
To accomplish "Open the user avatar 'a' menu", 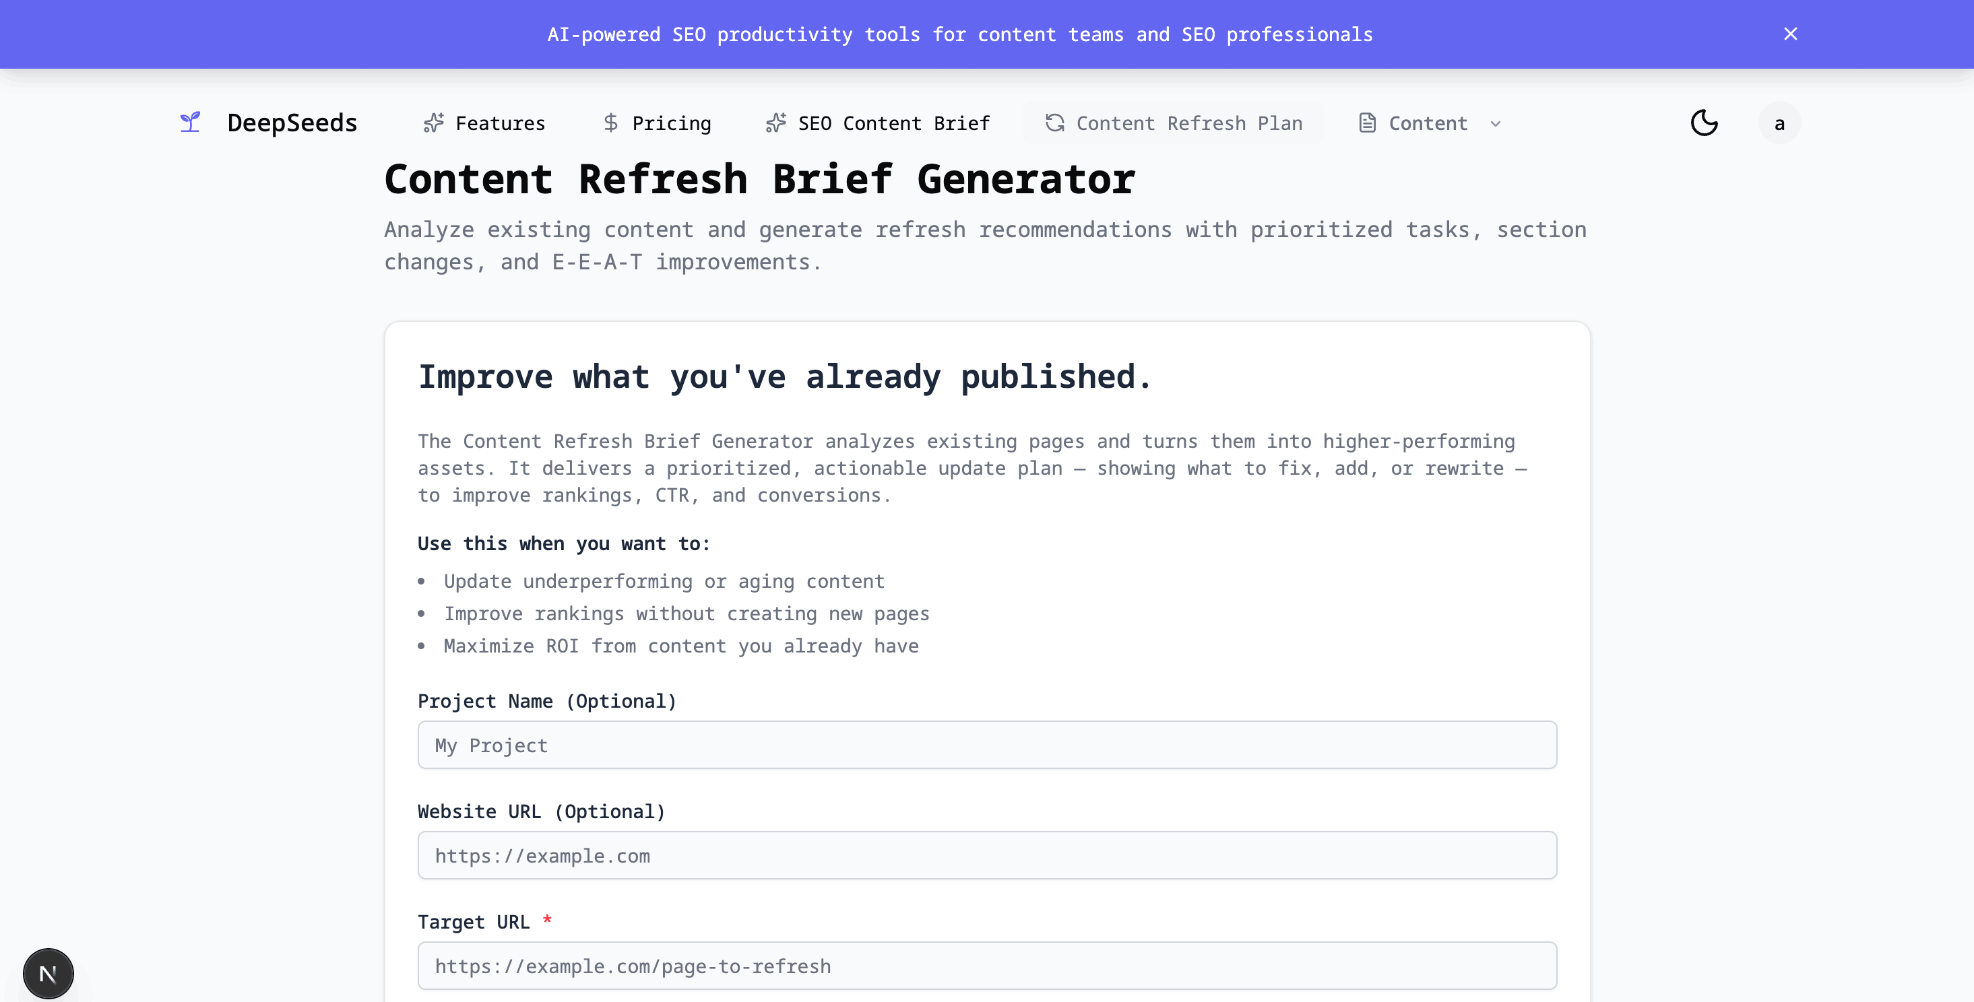I will coord(1779,123).
